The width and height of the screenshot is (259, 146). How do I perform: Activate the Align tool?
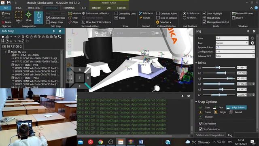73,22
